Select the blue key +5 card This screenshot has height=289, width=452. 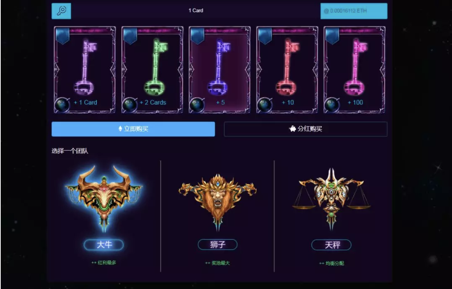[x=220, y=70]
